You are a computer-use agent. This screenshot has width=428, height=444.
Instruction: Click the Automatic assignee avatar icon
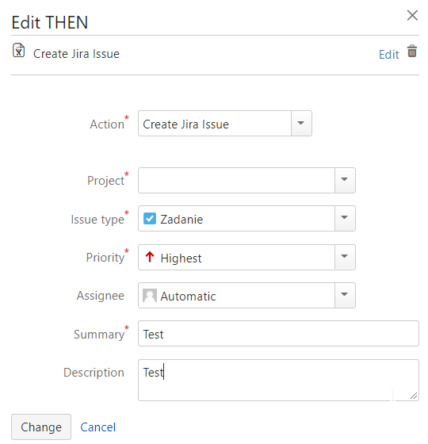[150, 296]
